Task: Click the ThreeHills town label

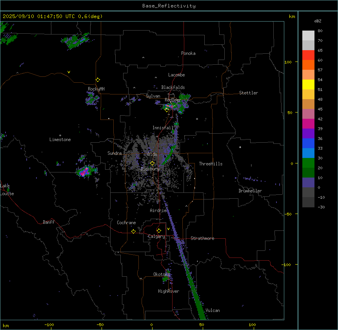Action: click(x=211, y=164)
